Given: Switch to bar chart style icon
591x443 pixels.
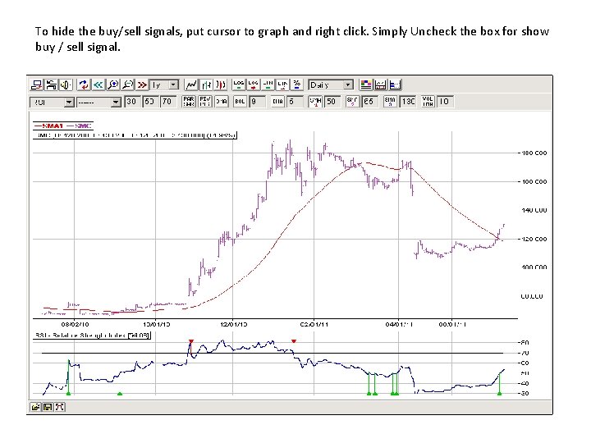Looking at the screenshot, I should pos(206,84).
